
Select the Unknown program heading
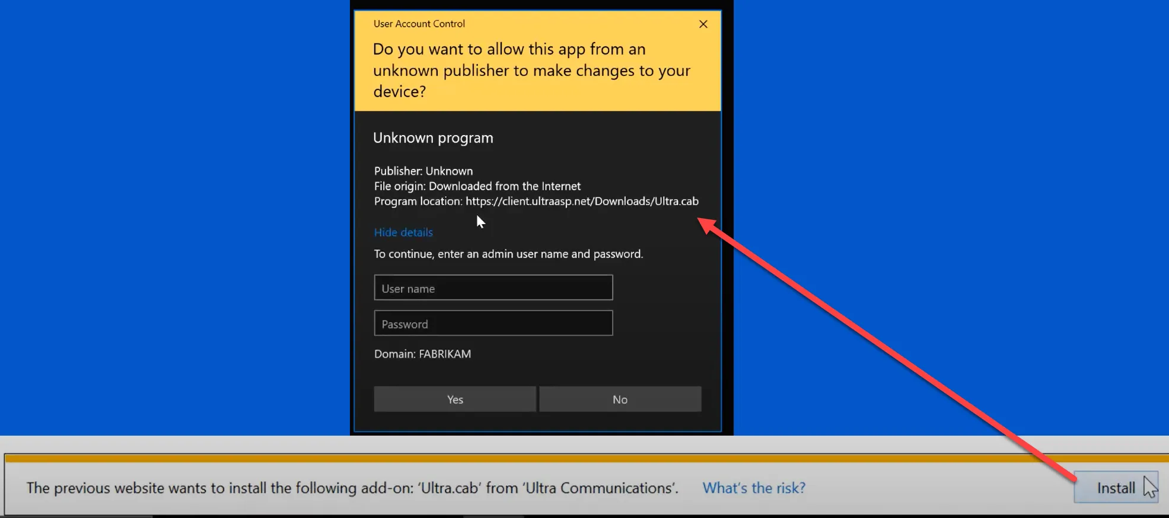(x=433, y=138)
